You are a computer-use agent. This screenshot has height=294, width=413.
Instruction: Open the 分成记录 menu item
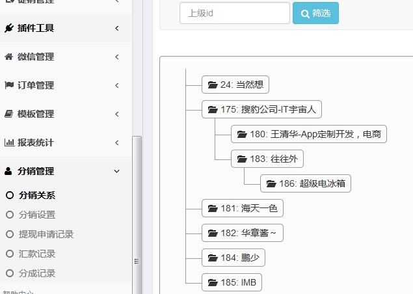(x=37, y=273)
